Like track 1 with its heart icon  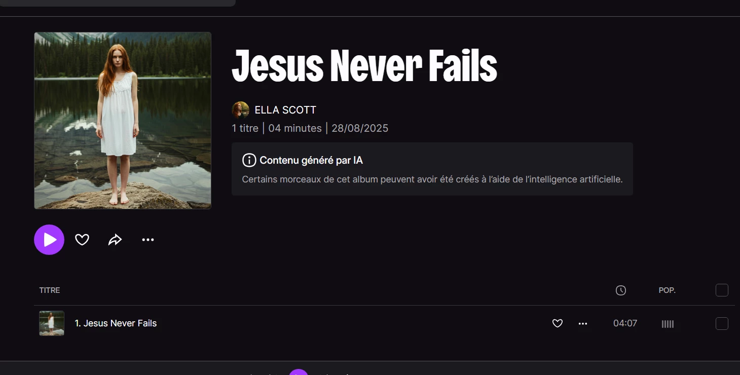[x=558, y=323]
